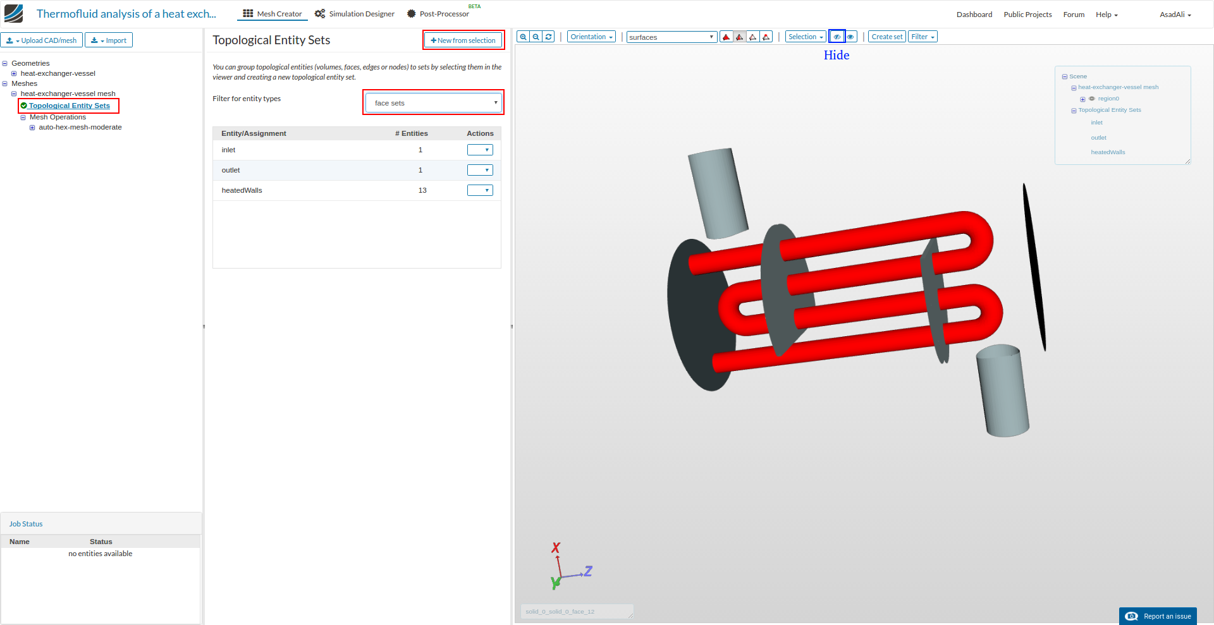Select the solid shaded render mode icon
Viewport: 1214px width, 625px height.
click(x=726, y=36)
